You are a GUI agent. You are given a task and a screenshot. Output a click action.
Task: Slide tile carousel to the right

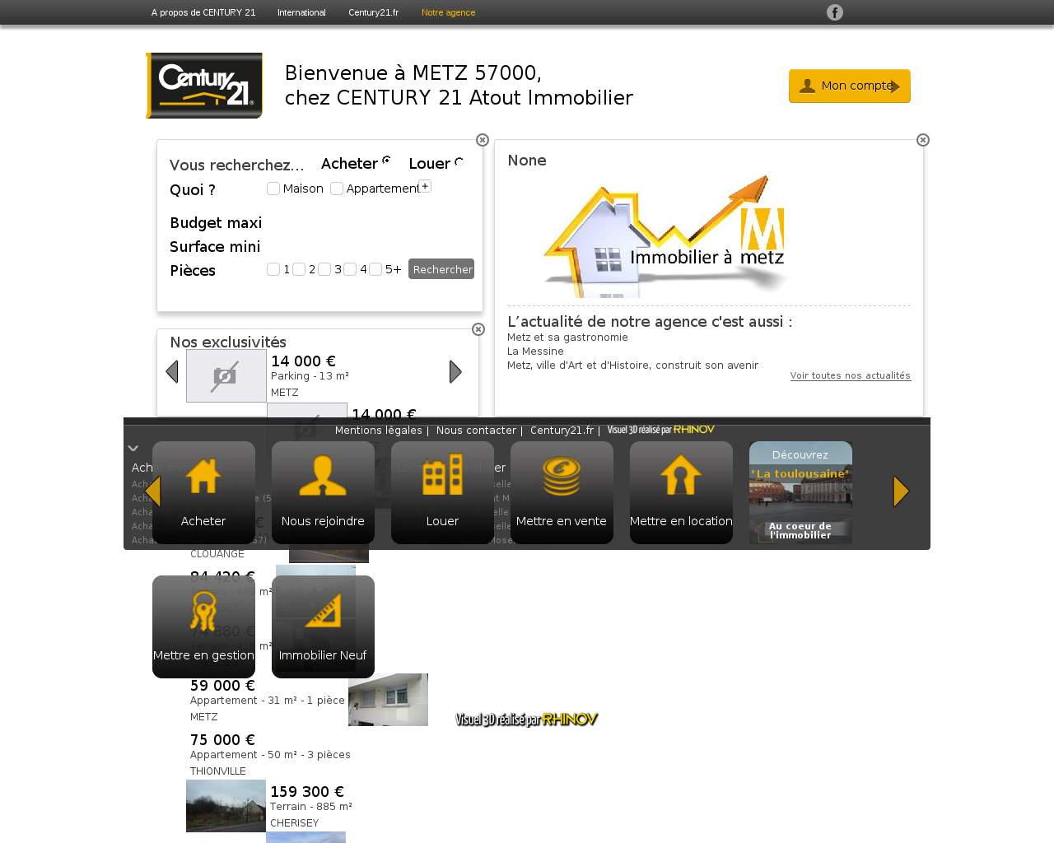(902, 491)
